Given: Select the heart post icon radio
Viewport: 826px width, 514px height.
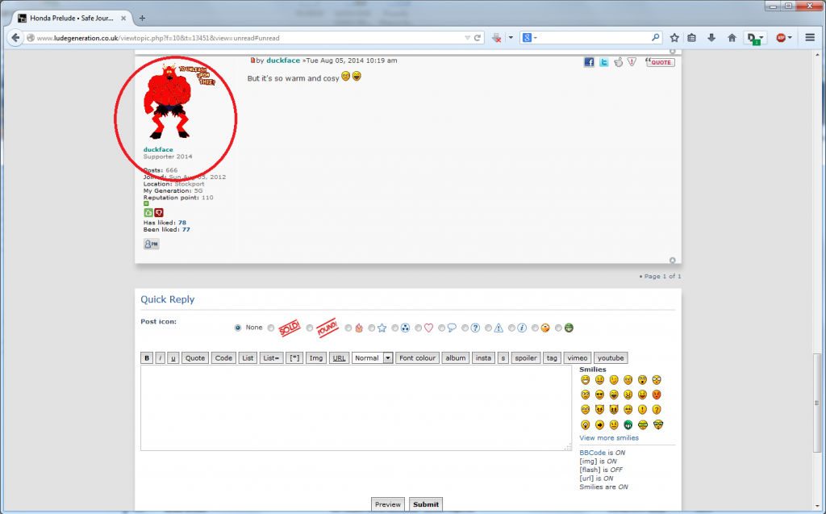Looking at the screenshot, I should pos(419,328).
